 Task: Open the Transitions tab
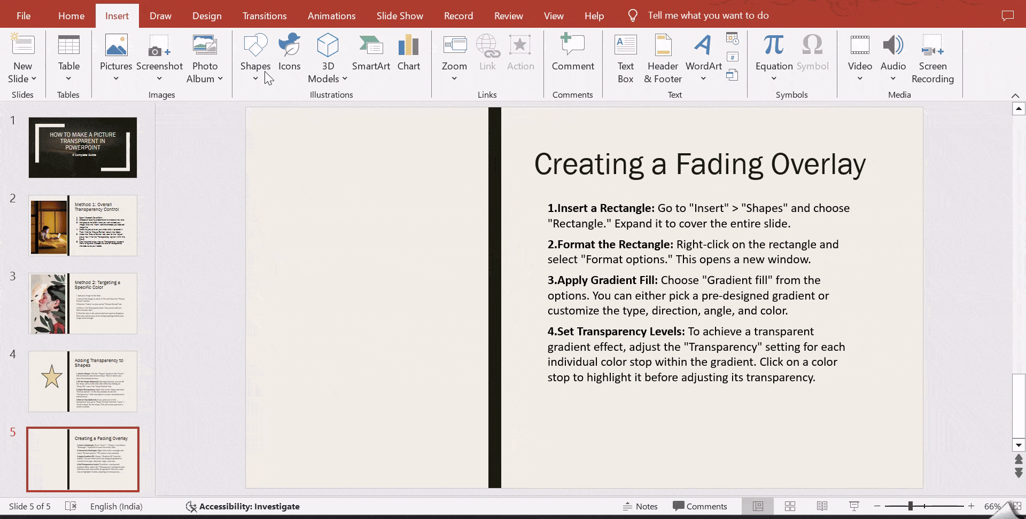click(265, 15)
